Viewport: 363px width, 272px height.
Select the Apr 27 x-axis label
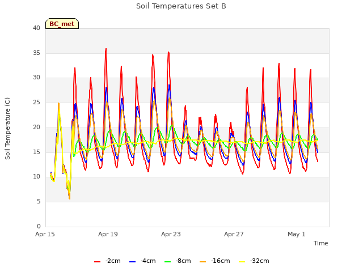(x=234, y=234)
